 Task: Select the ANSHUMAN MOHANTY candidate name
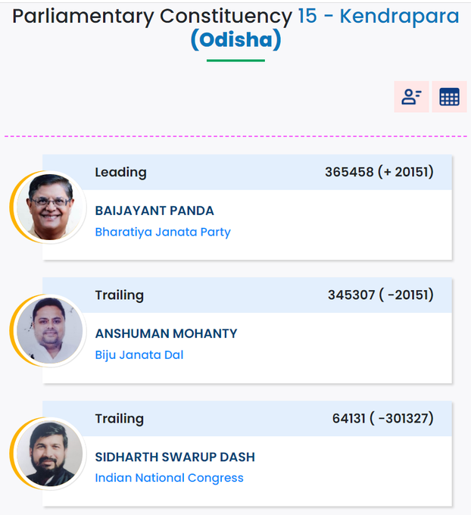166,334
